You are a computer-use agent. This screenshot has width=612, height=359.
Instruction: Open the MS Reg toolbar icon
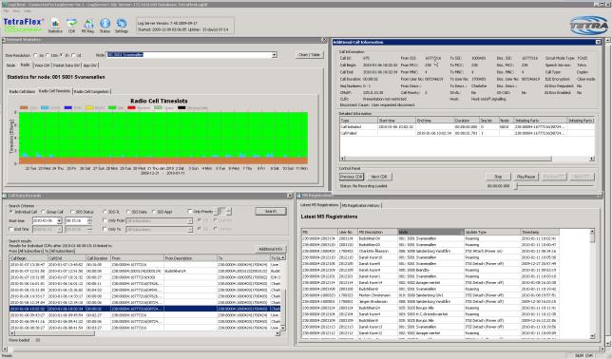[x=88, y=25]
